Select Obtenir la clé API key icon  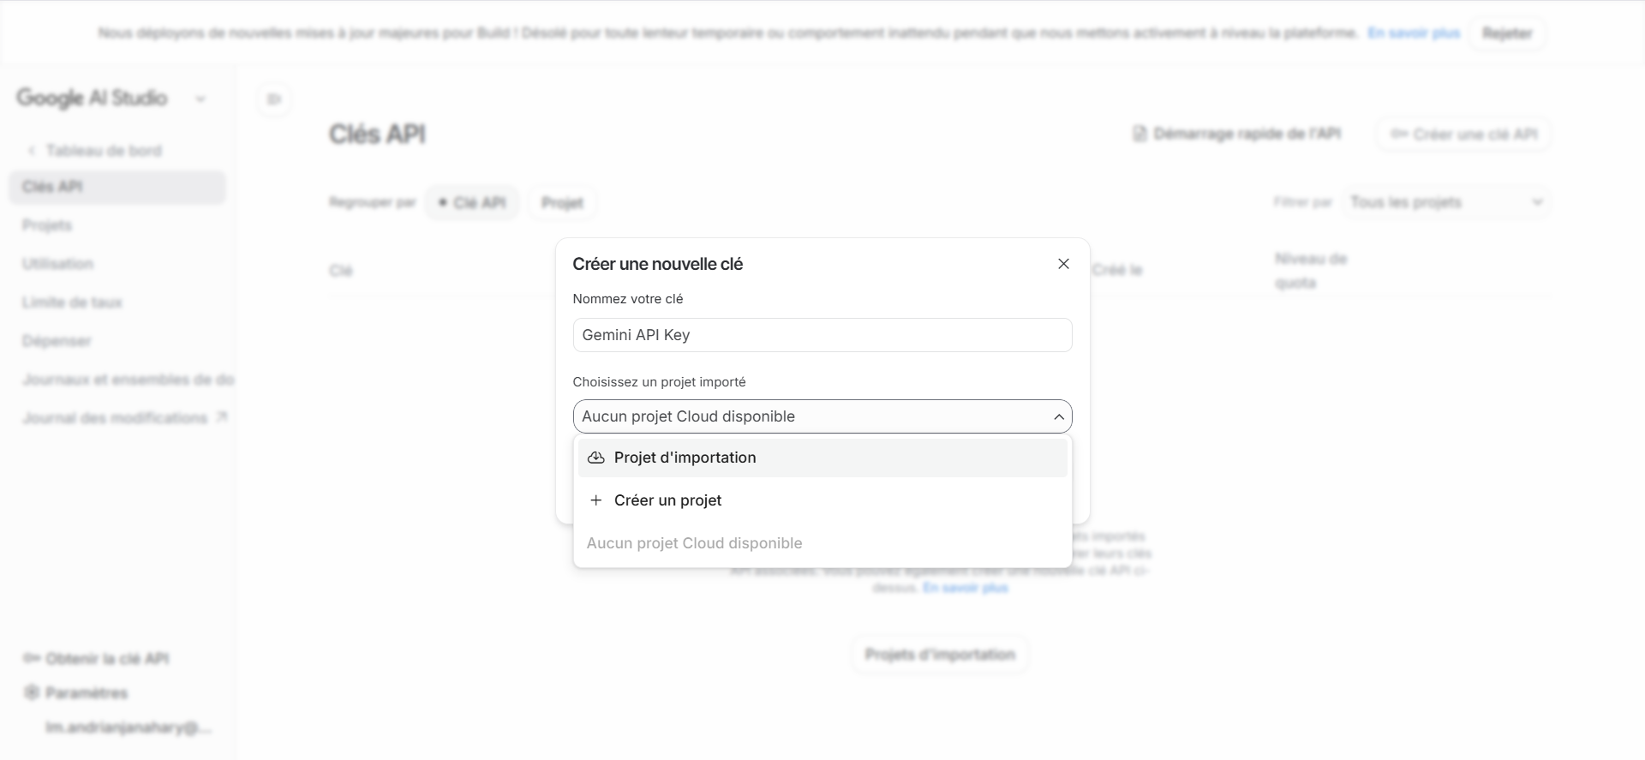(32, 658)
